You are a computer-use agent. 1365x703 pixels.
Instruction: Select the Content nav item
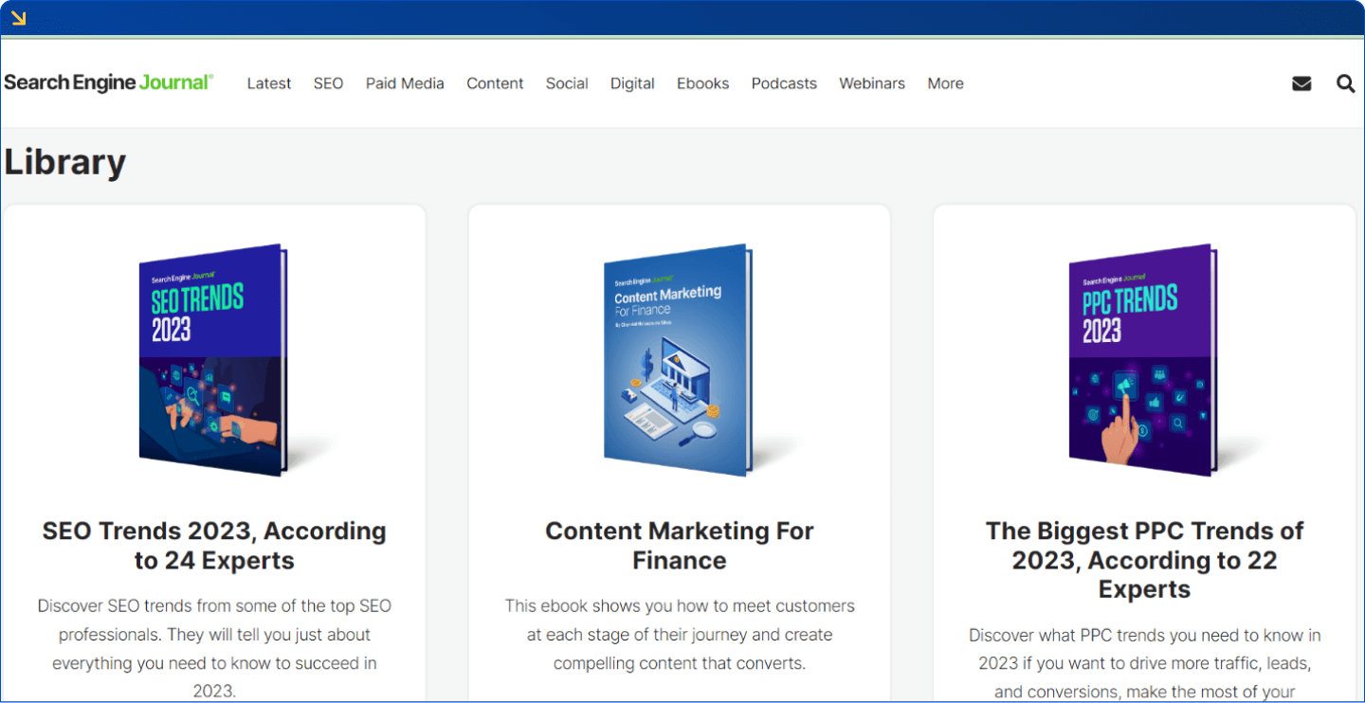495,83
